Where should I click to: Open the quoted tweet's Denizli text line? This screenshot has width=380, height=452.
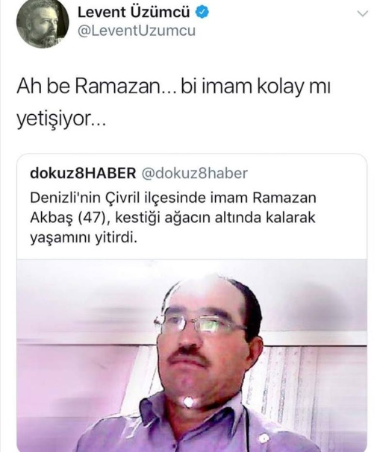coord(173,198)
